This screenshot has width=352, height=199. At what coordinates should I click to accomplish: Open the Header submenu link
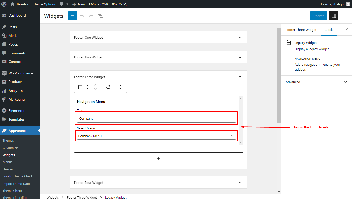coord(8,169)
